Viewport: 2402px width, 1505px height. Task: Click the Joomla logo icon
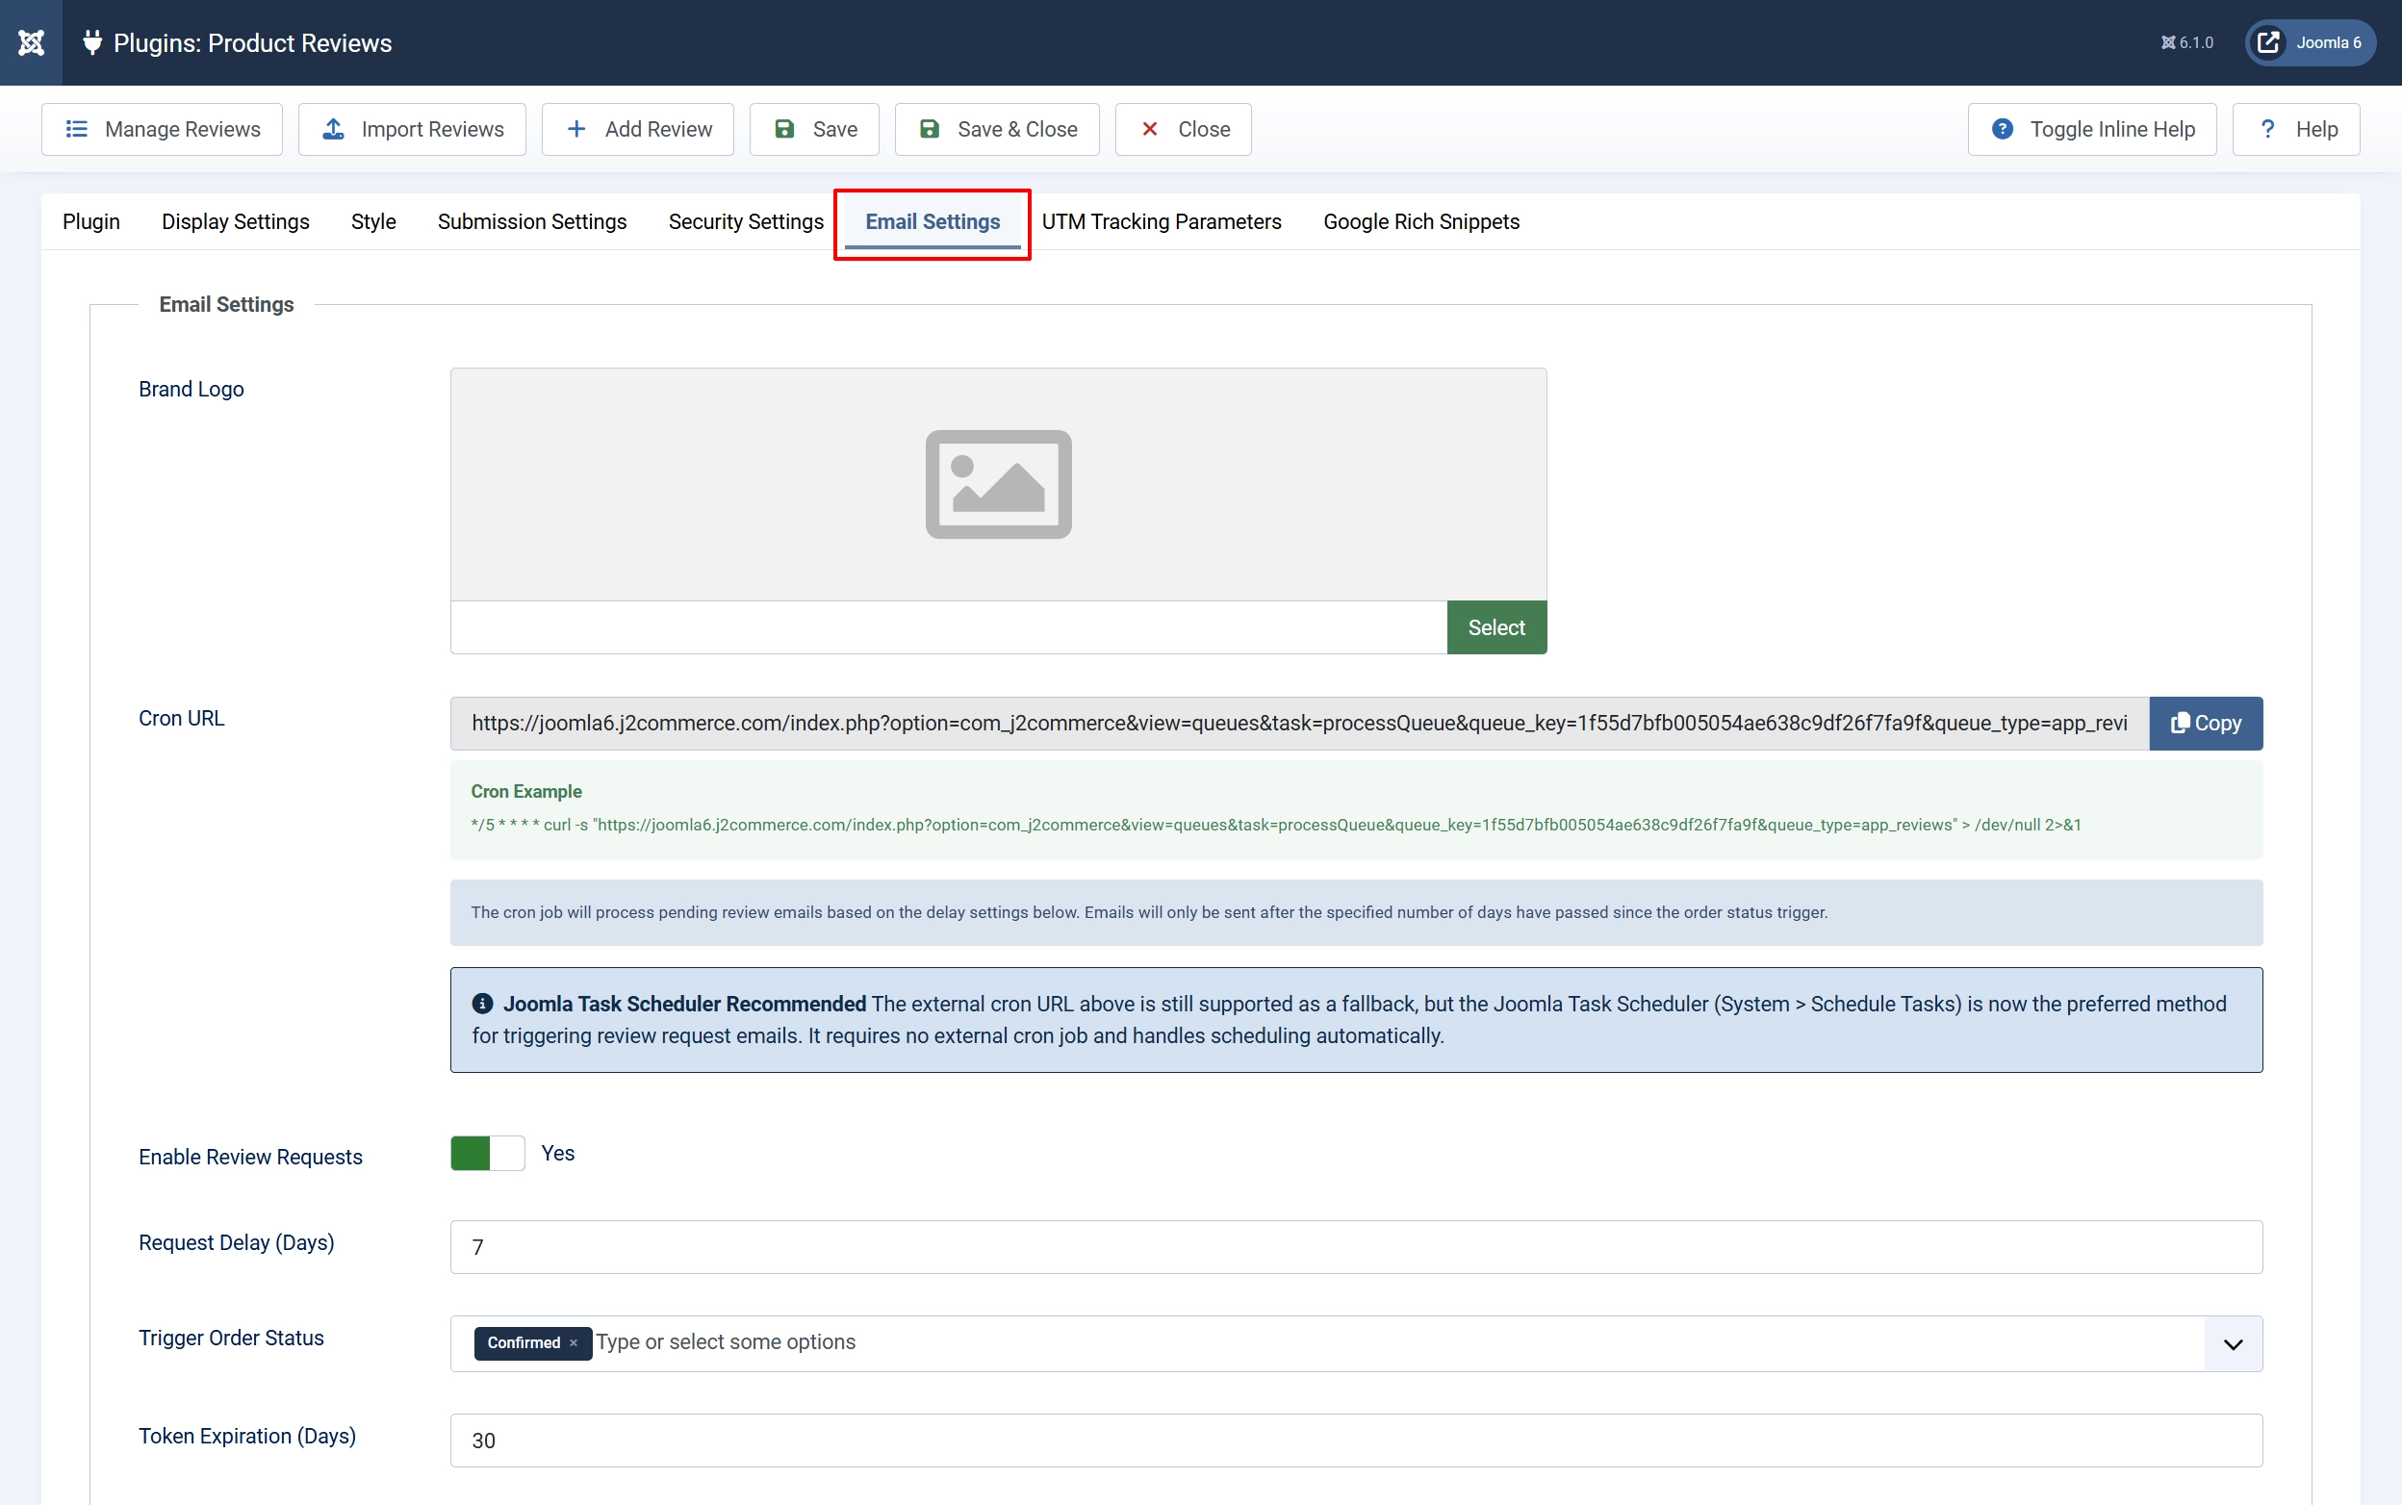(31, 42)
